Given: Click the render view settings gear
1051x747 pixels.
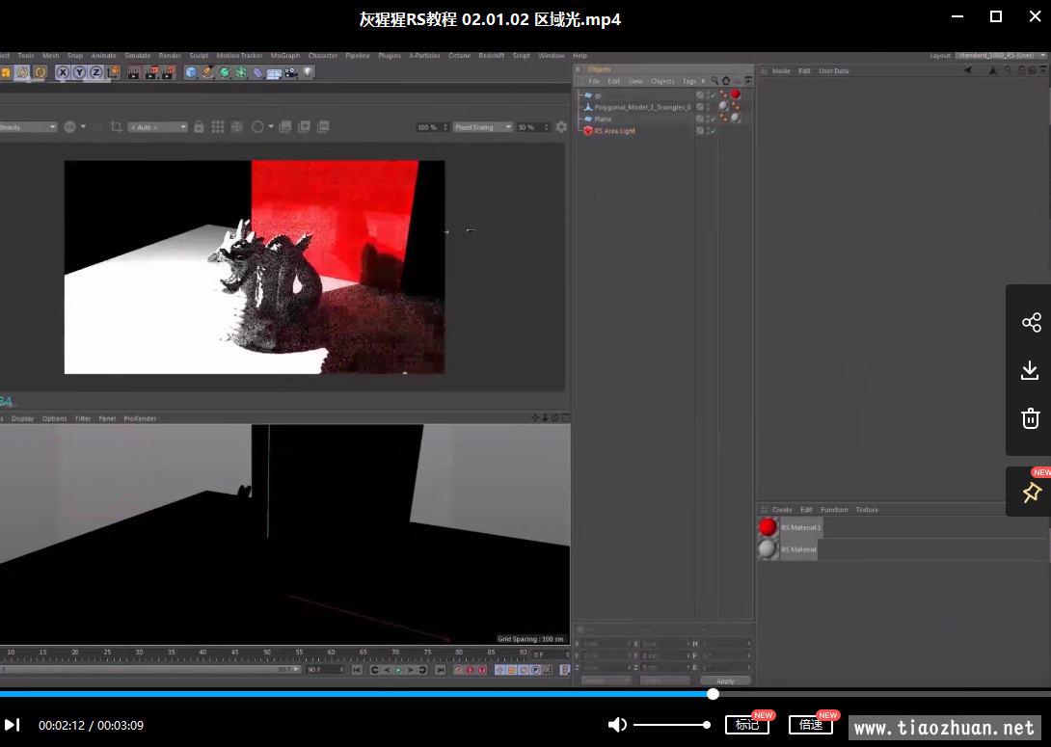Looking at the screenshot, I should [562, 126].
